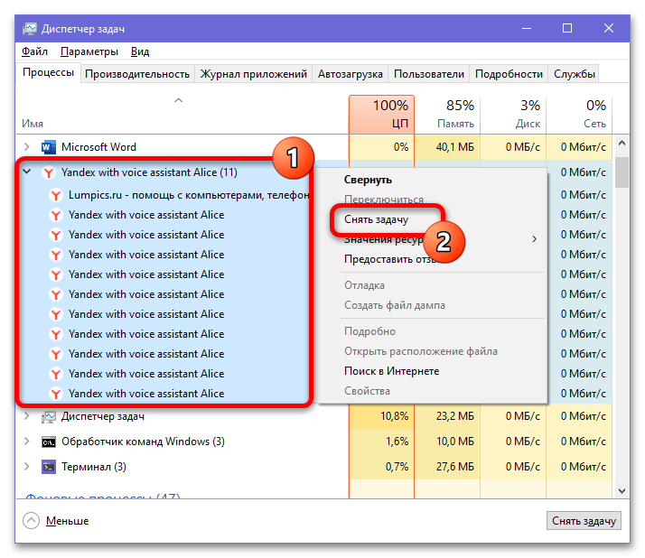Screen dimensions: 645x558
Task: Click Терминал memory value 27,6 МБ
Action: click(x=455, y=466)
